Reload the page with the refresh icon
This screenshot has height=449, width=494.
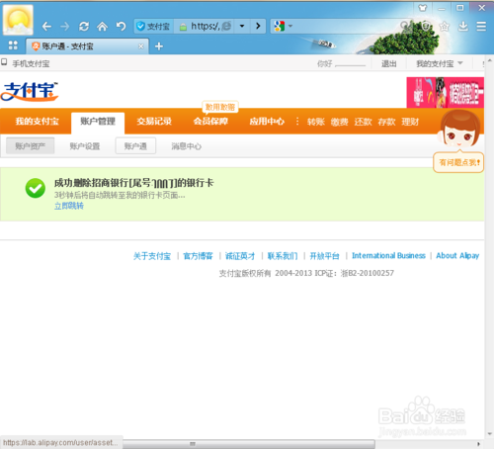pos(84,26)
